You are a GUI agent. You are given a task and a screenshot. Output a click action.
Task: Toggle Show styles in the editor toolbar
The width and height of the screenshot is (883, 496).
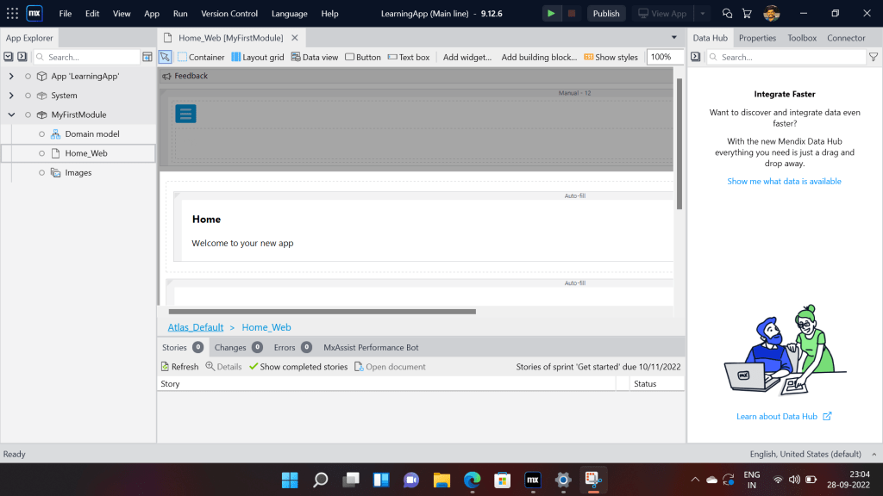tap(611, 57)
